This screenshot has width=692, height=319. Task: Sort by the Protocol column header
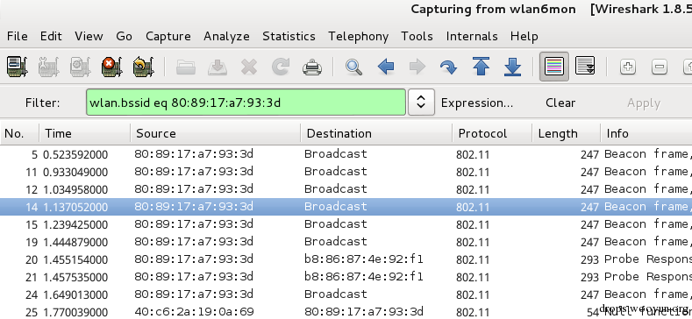click(492, 133)
